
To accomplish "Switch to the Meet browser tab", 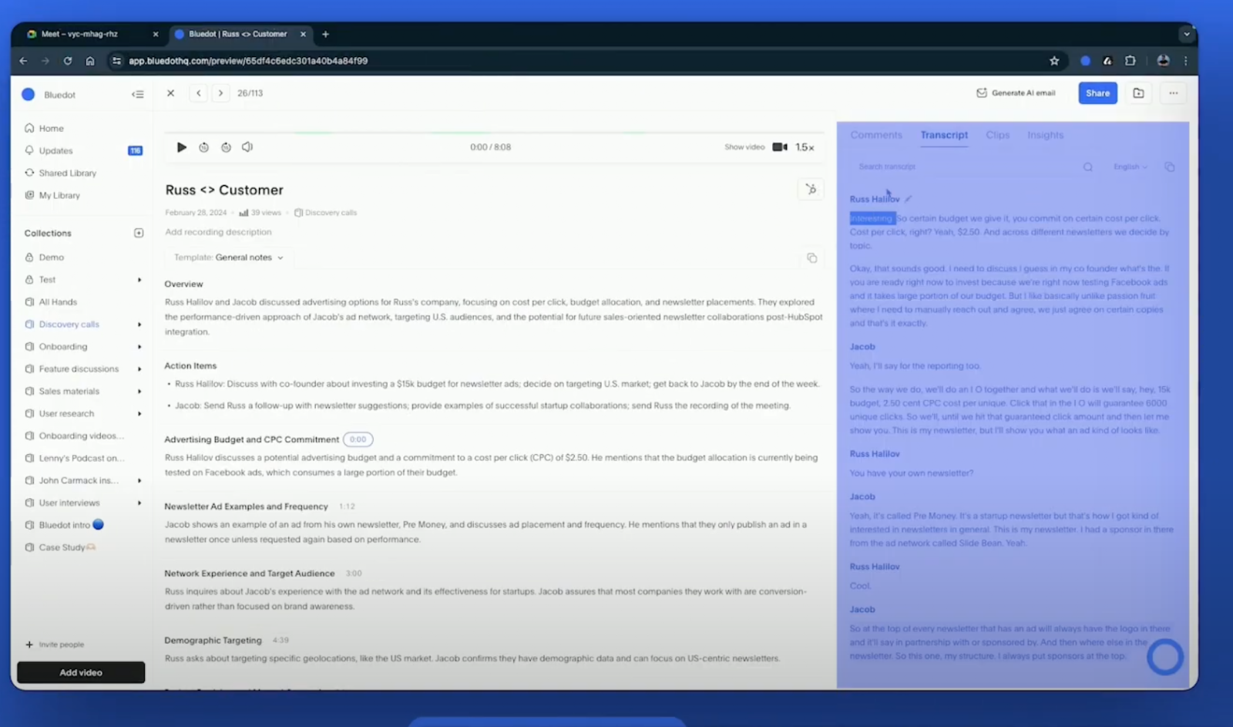I will [79, 34].
